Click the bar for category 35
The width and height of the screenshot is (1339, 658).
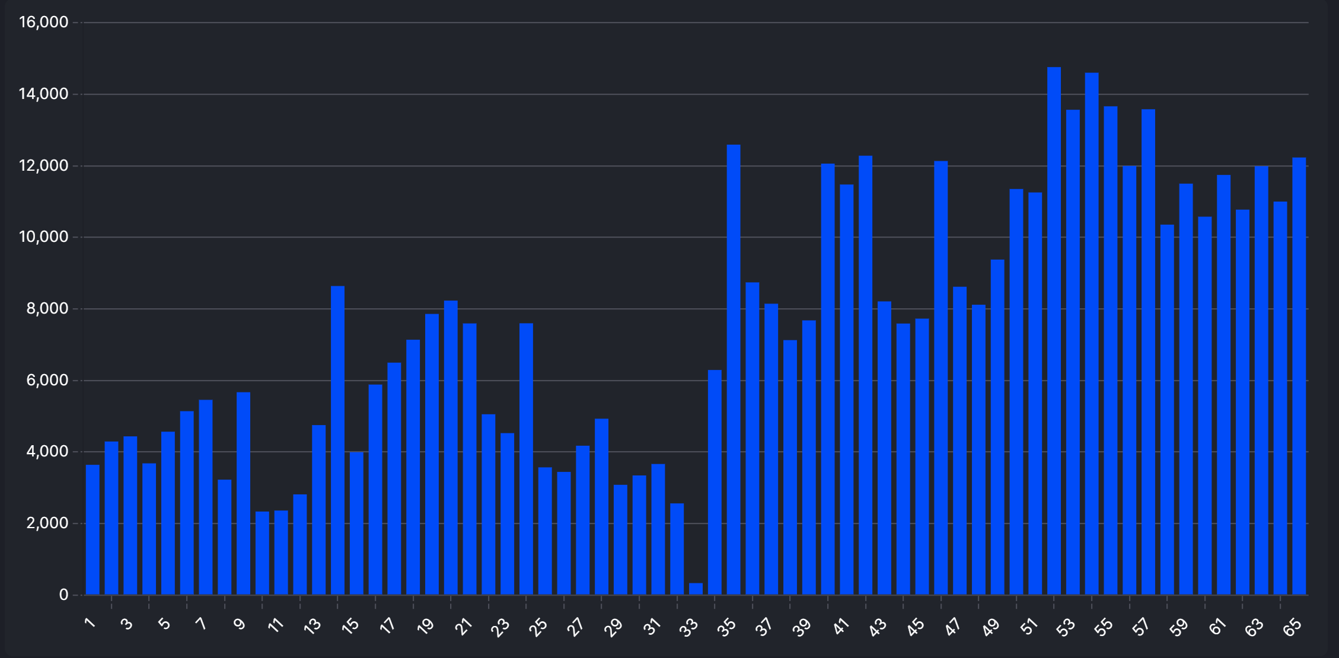click(734, 369)
